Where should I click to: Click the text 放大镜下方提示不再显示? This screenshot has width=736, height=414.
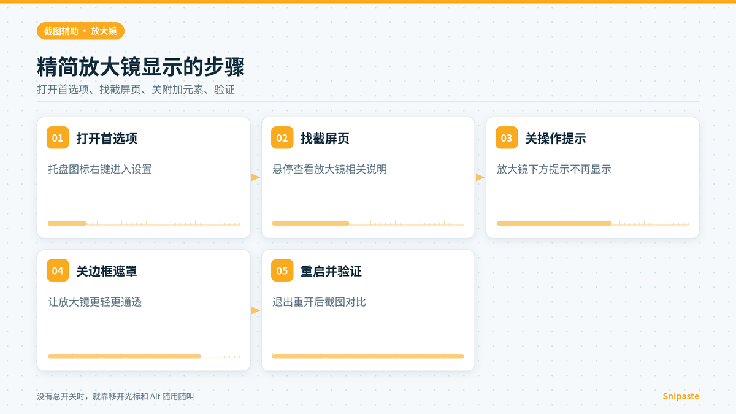(x=554, y=169)
